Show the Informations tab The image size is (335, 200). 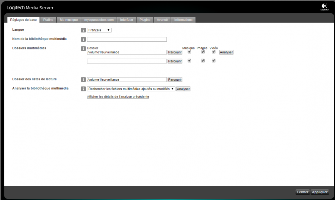(183, 20)
